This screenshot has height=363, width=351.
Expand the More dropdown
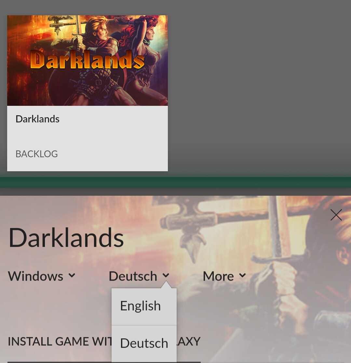pyautogui.click(x=224, y=276)
